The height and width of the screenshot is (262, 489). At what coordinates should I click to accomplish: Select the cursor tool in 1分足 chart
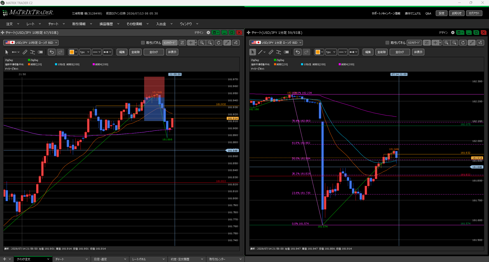click(253, 52)
